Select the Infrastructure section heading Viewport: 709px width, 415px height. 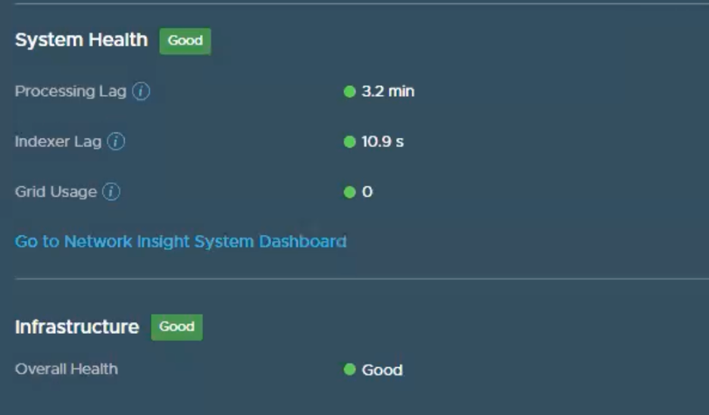pyautogui.click(x=77, y=327)
